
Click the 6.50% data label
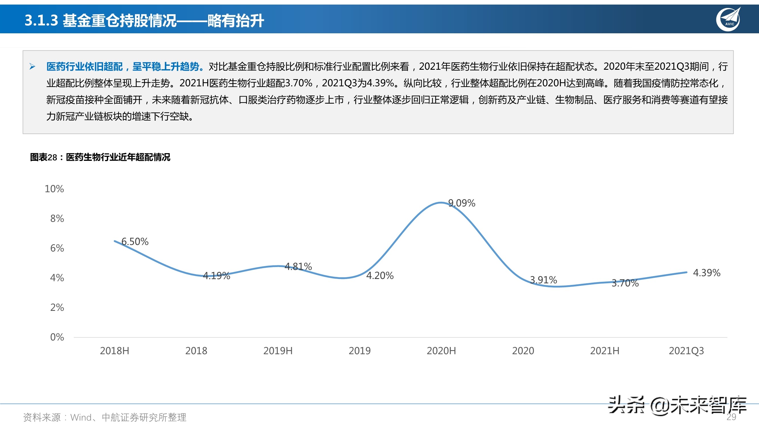tap(135, 242)
